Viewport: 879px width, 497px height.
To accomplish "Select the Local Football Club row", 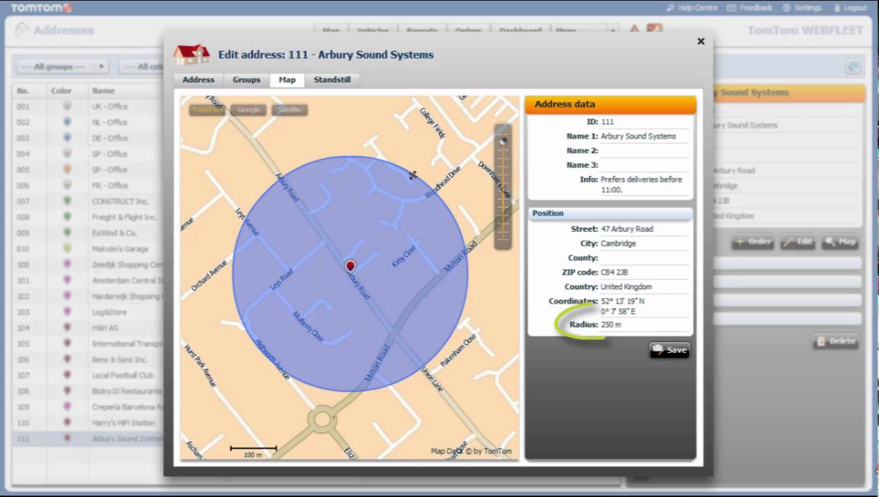I will [89, 375].
